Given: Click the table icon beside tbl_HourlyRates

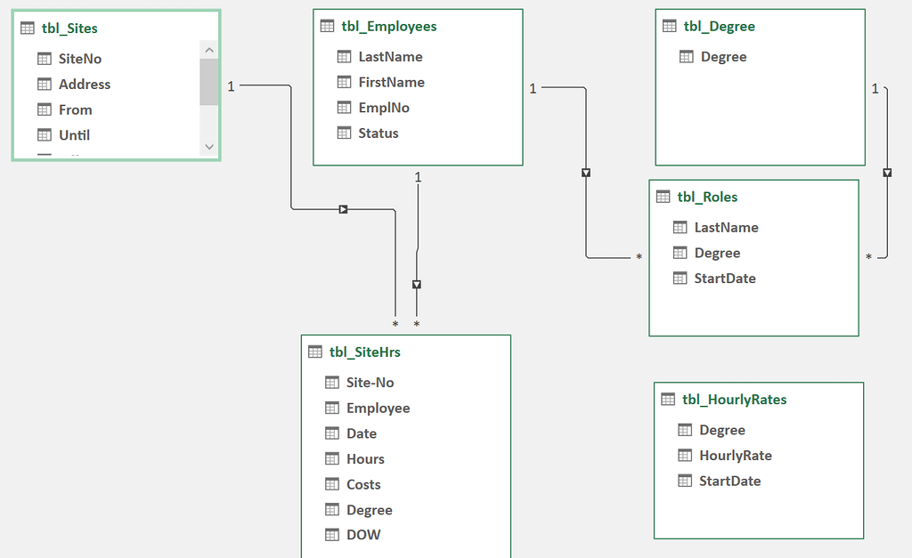Looking at the screenshot, I should (666, 400).
